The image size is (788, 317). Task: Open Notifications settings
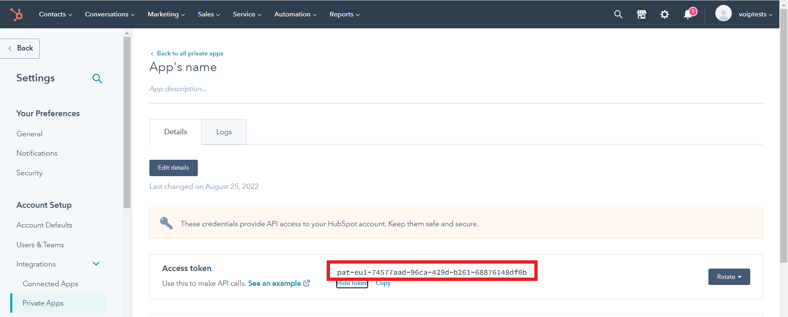[37, 153]
